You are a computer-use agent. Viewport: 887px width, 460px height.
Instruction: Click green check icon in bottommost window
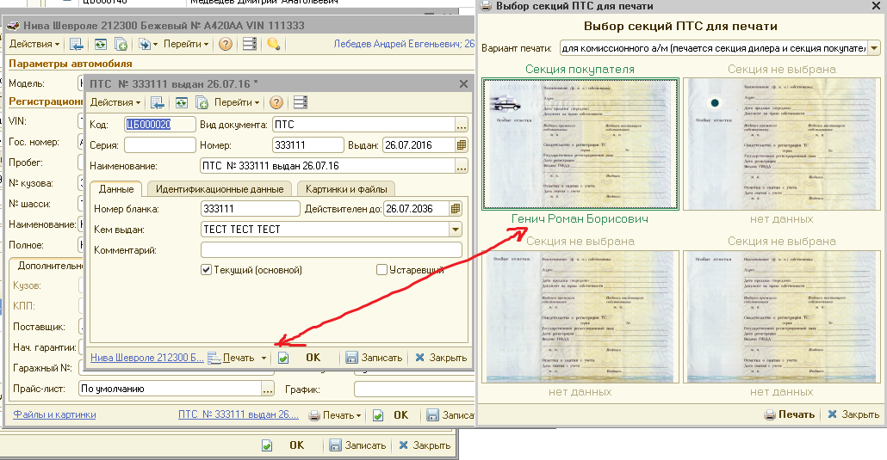[x=267, y=445]
